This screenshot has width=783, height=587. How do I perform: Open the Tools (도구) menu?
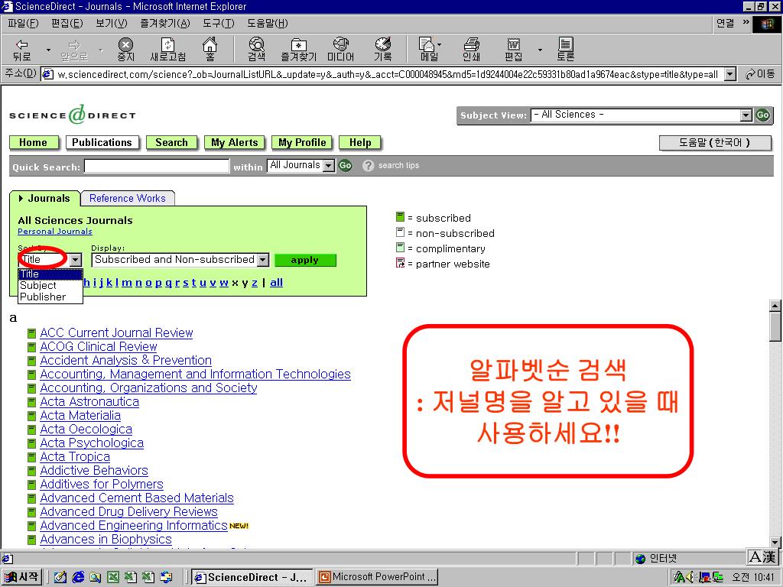(x=218, y=24)
